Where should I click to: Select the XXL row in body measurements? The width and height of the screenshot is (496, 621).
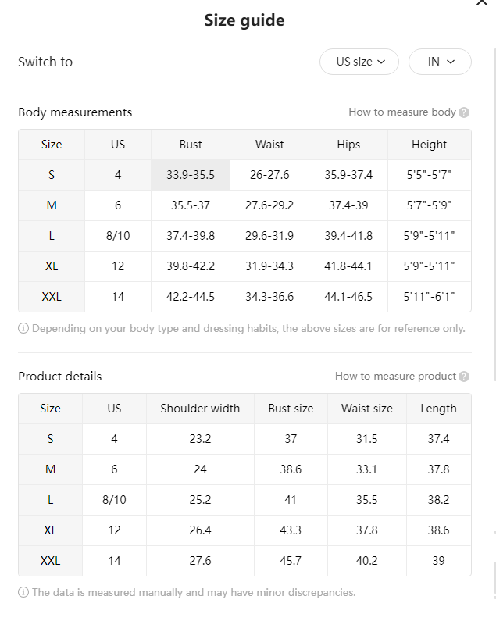(x=244, y=297)
